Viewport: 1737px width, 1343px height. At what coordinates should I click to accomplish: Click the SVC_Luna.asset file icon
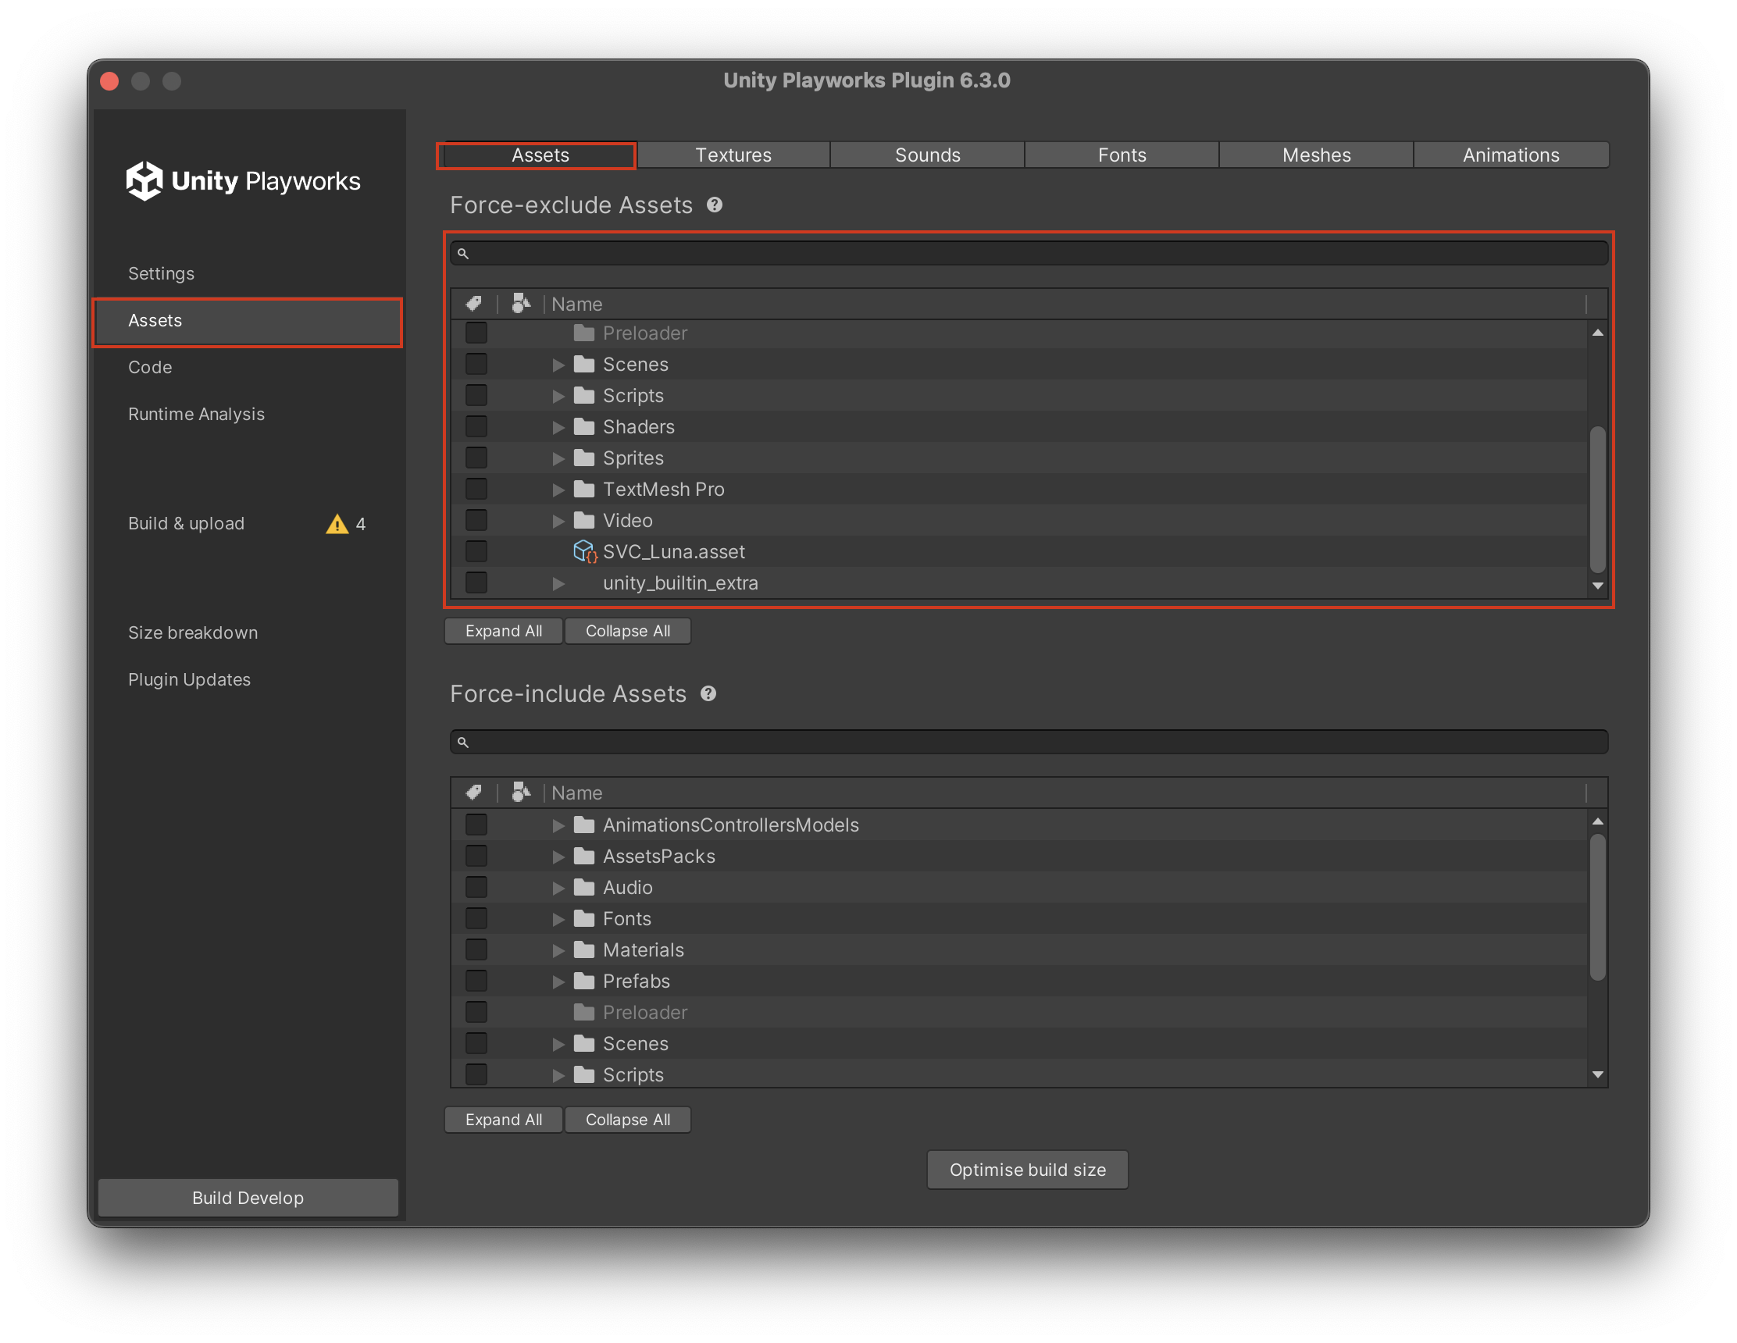(584, 551)
